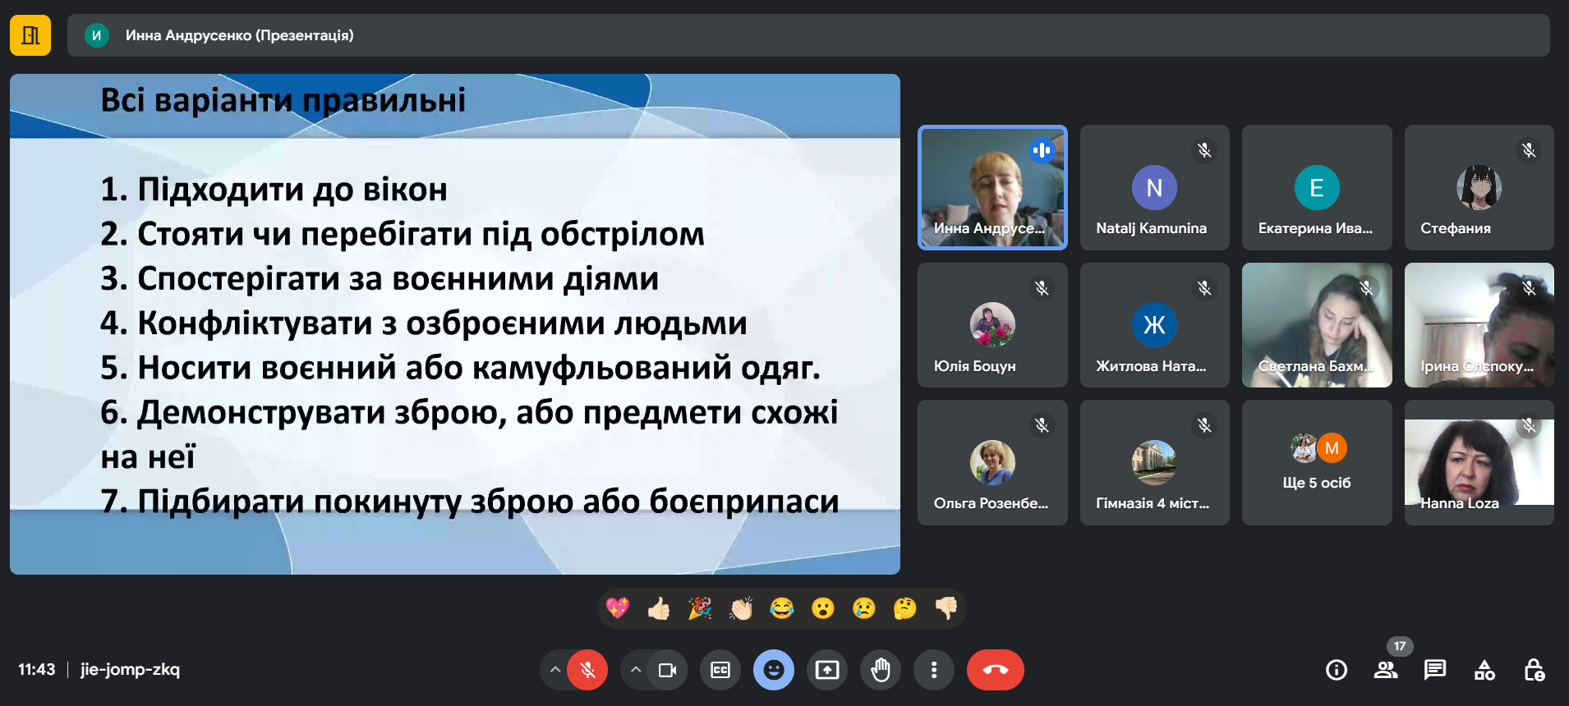The image size is (1569, 706).
Task: Select the Hanna Loza video tile
Action: coord(1479,462)
